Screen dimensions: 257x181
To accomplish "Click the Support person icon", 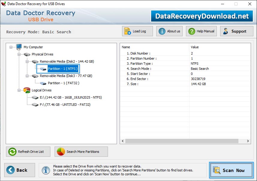I will click(x=226, y=31).
